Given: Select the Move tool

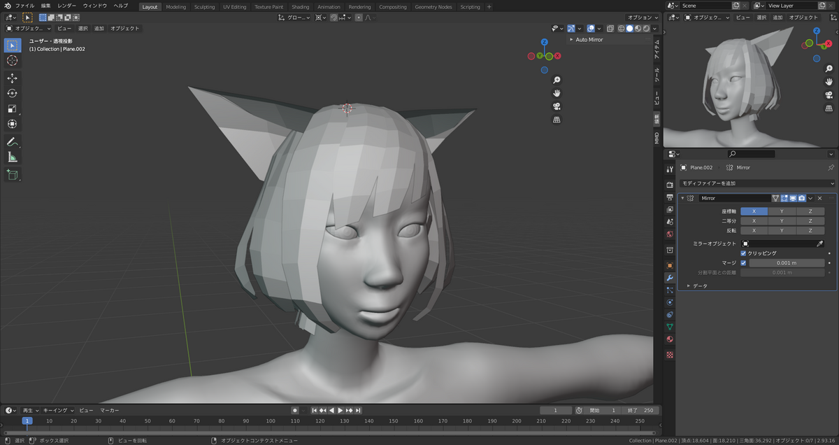Looking at the screenshot, I should tap(12, 78).
